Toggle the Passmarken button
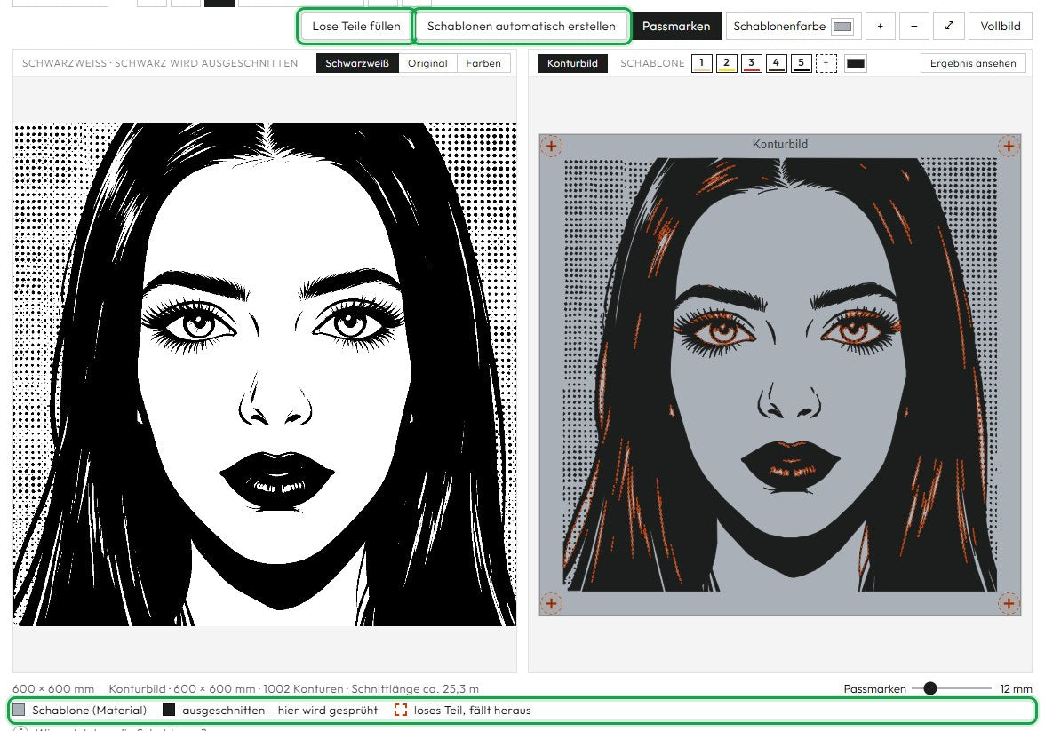Viewport: 1045px width, 731px height. point(675,26)
